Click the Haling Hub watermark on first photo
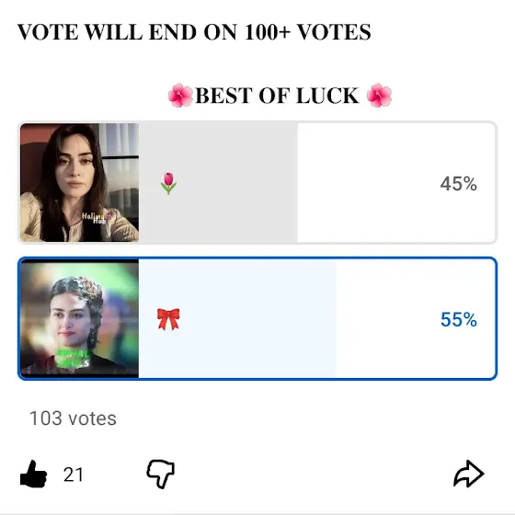This screenshot has width=515, height=515. pos(96,218)
